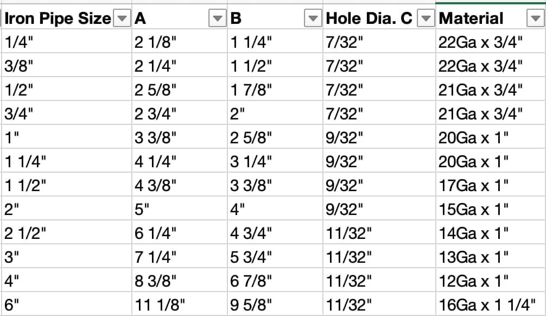
Task: Select the 16Ga x 1 1/4" material cell
Action: tap(491, 304)
